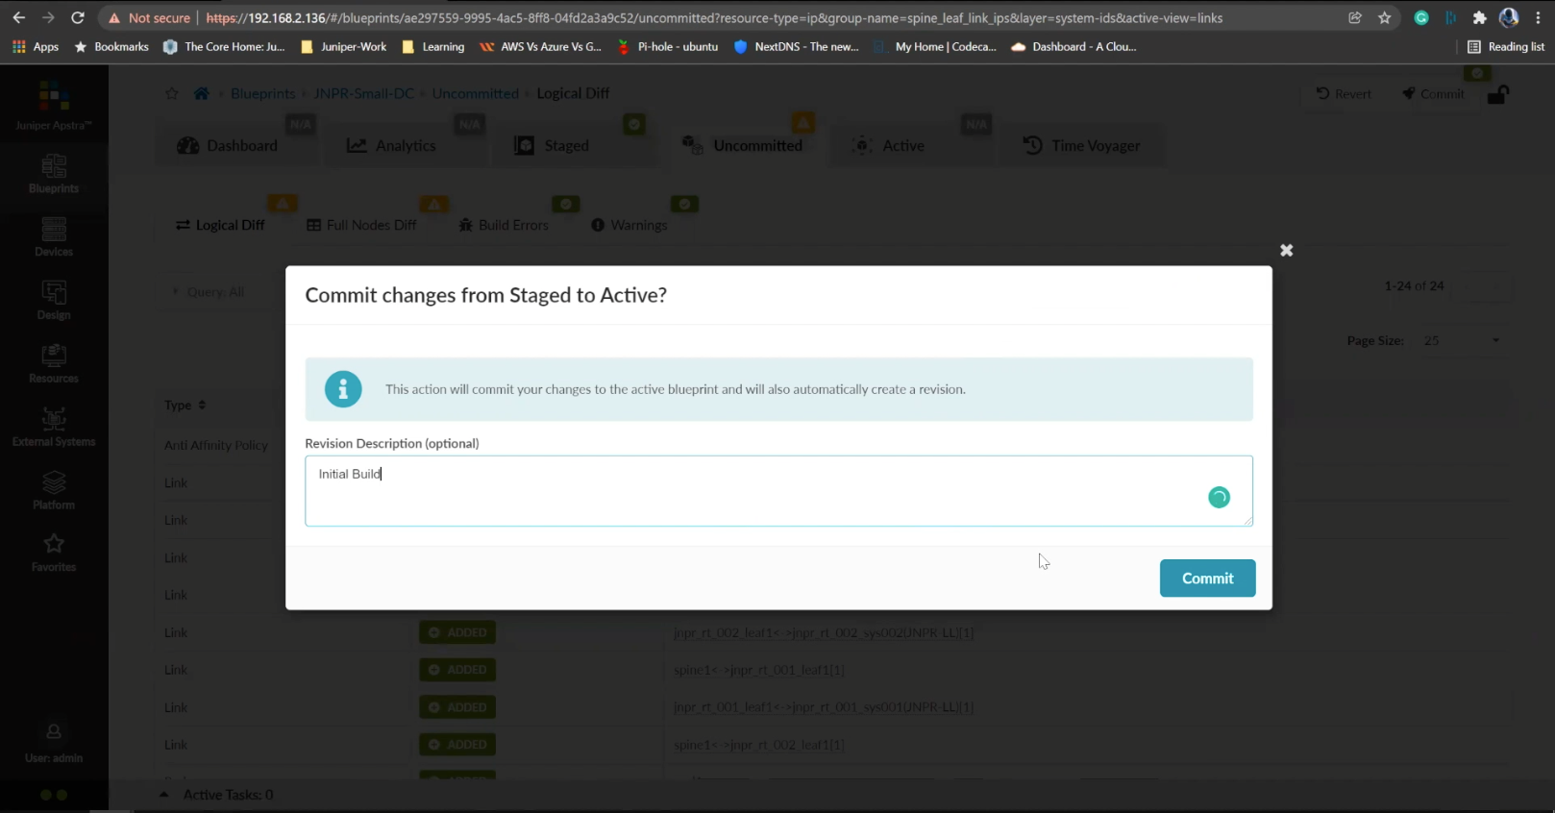Go to Uncommitted breadcrumb link
The width and height of the screenshot is (1555, 813).
(x=475, y=93)
